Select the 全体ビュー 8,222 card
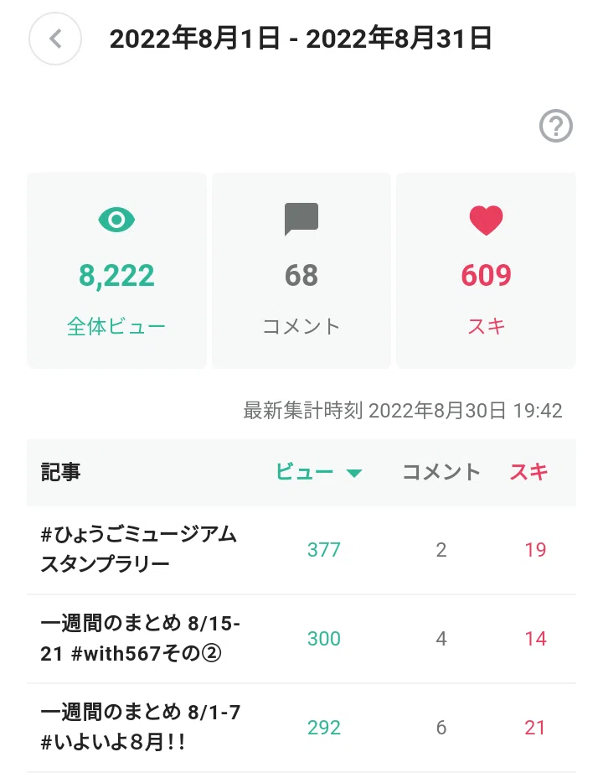This screenshot has height=778, width=603. (116, 271)
